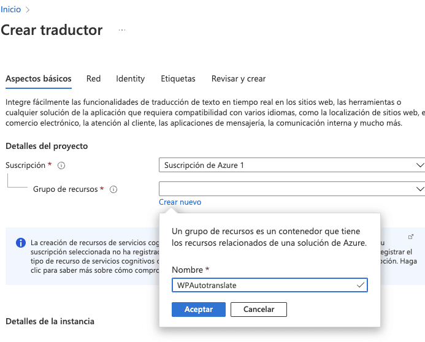Click the blue info icon in the notice banner
The height and width of the screenshot is (342, 425).
pos(21,243)
